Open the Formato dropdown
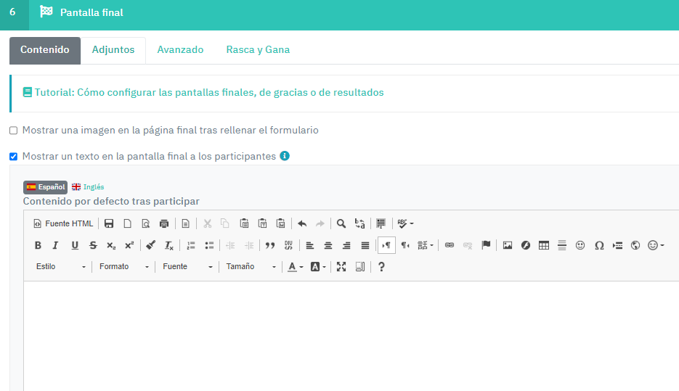The height and width of the screenshot is (391, 679). [x=124, y=266]
